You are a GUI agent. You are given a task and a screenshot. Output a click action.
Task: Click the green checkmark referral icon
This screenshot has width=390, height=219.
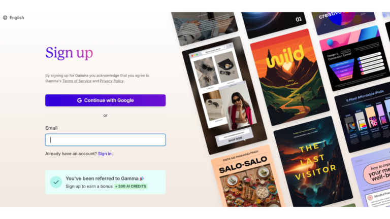coord(56,182)
